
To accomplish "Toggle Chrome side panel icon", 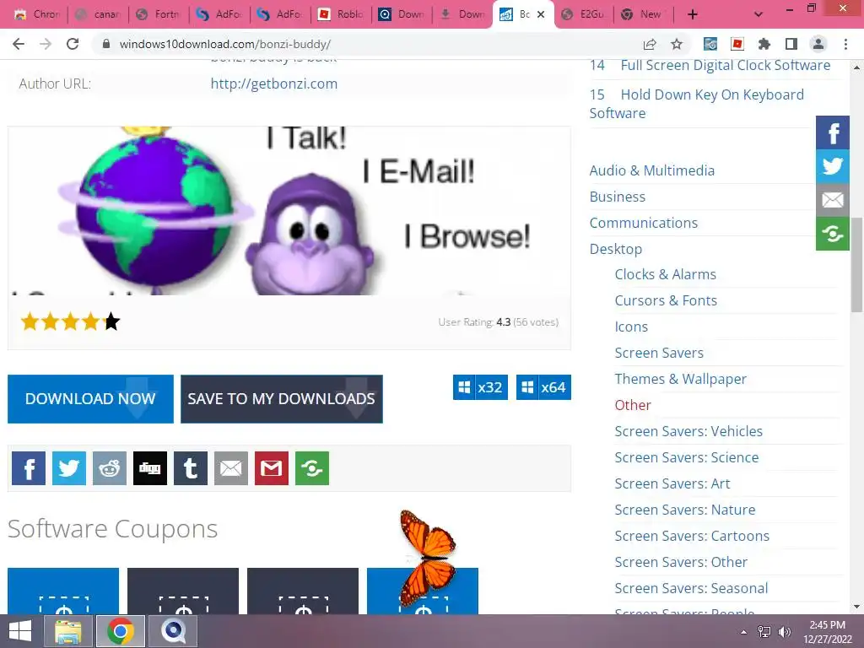I will [791, 44].
